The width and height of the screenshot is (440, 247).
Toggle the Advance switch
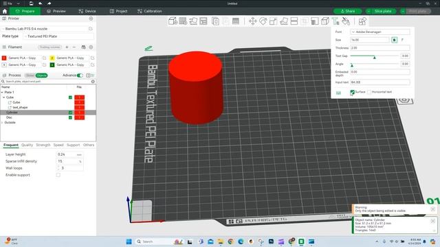[80, 75]
